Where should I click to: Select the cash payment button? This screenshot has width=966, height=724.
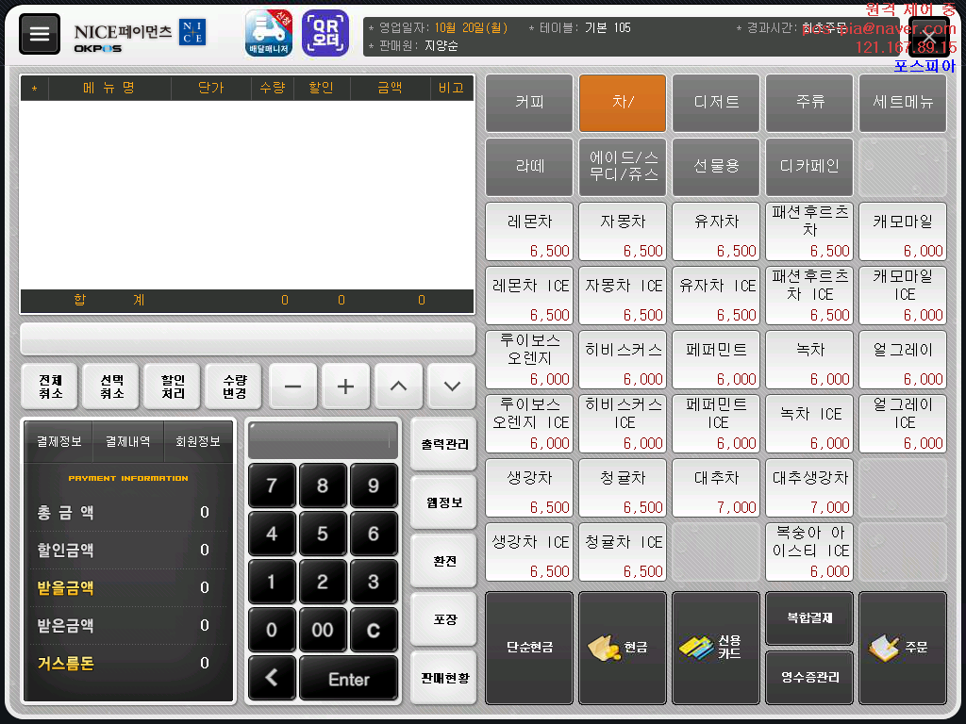(x=622, y=648)
